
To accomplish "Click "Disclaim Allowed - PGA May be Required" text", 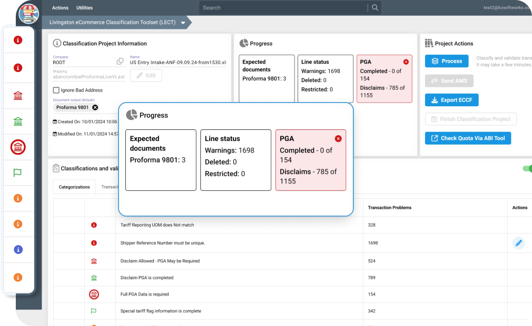I will (x=160, y=261).
